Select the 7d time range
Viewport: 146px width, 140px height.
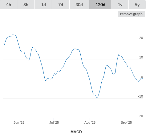click(61, 5)
